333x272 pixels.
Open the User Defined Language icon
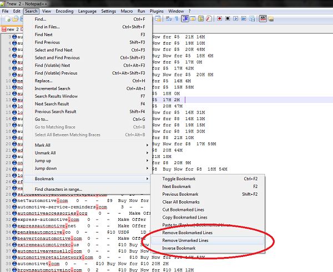pyautogui.click(x=193, y=19)
